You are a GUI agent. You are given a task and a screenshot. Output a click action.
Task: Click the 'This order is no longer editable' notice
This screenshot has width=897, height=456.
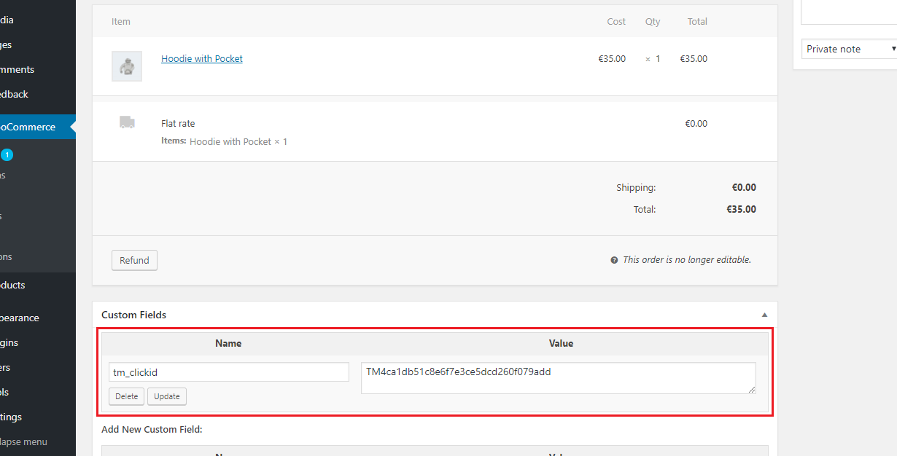(x=687, y=260)
